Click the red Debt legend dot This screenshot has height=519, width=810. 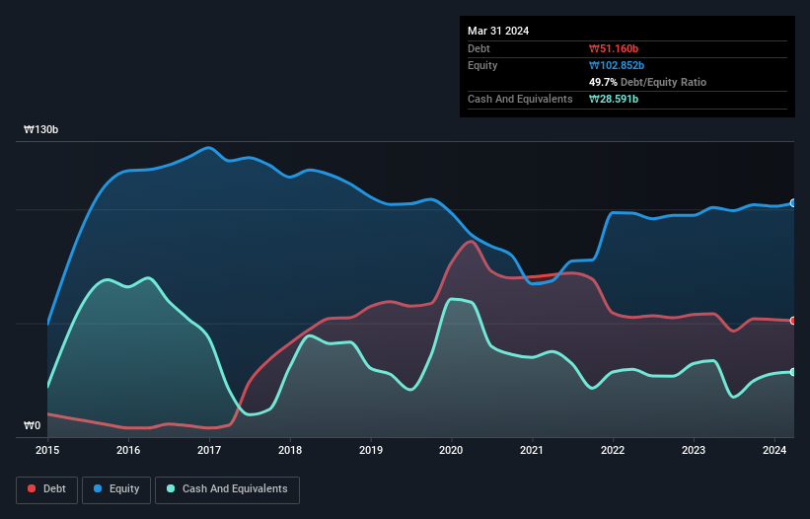[x=32, y=488]
